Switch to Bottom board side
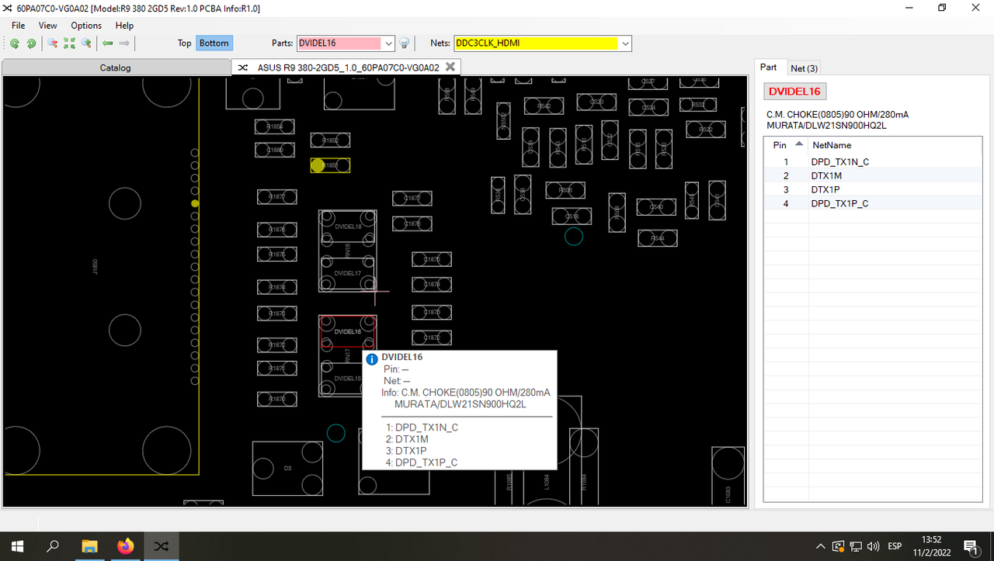Screen dimensions: 994x561 coord(214,43)
